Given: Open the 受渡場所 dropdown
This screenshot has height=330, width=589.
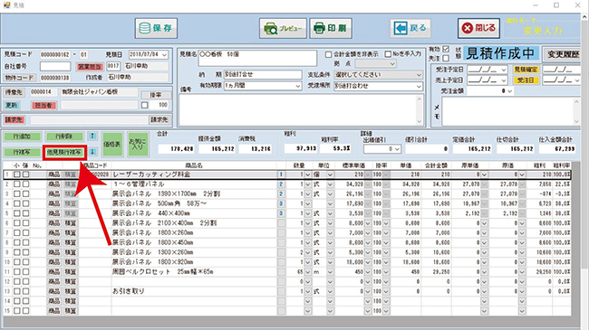Looking at the screenshot, I should [419, 86].
